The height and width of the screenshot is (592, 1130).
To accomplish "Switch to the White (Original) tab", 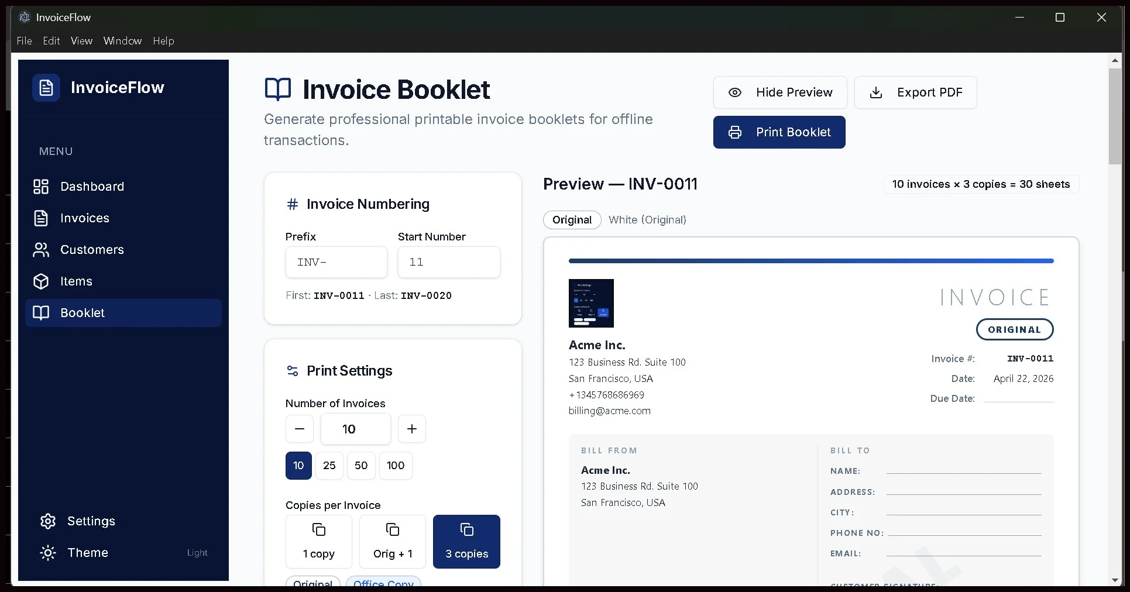I will [x=647, y=220].
